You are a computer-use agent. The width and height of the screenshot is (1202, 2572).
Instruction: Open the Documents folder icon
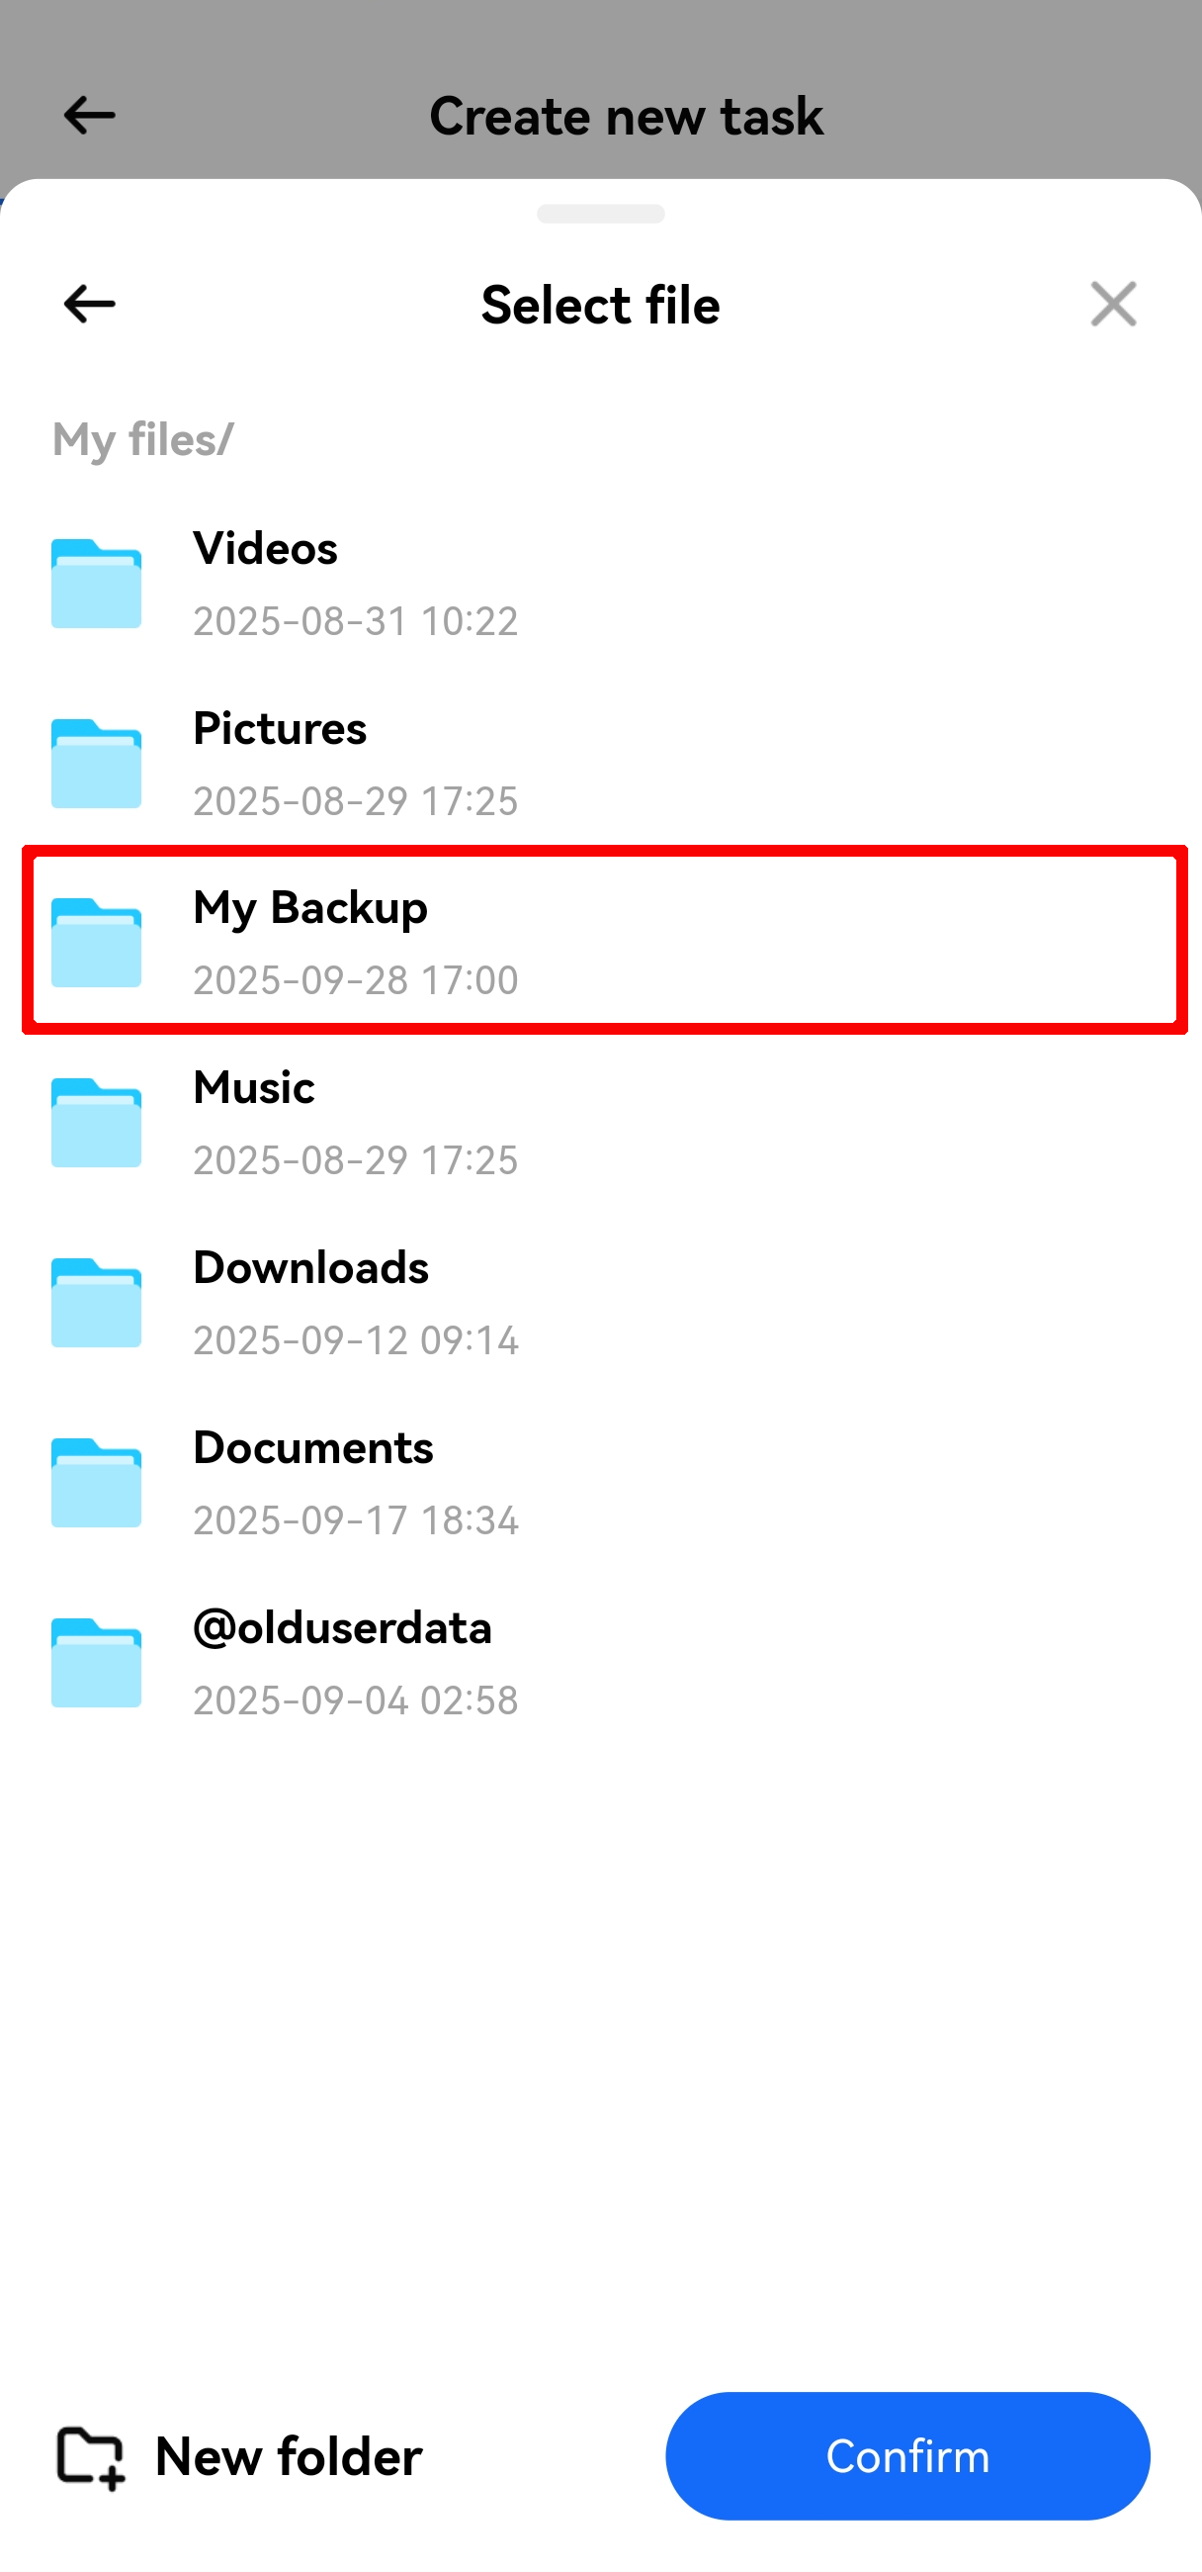[x=97, y=1483]
